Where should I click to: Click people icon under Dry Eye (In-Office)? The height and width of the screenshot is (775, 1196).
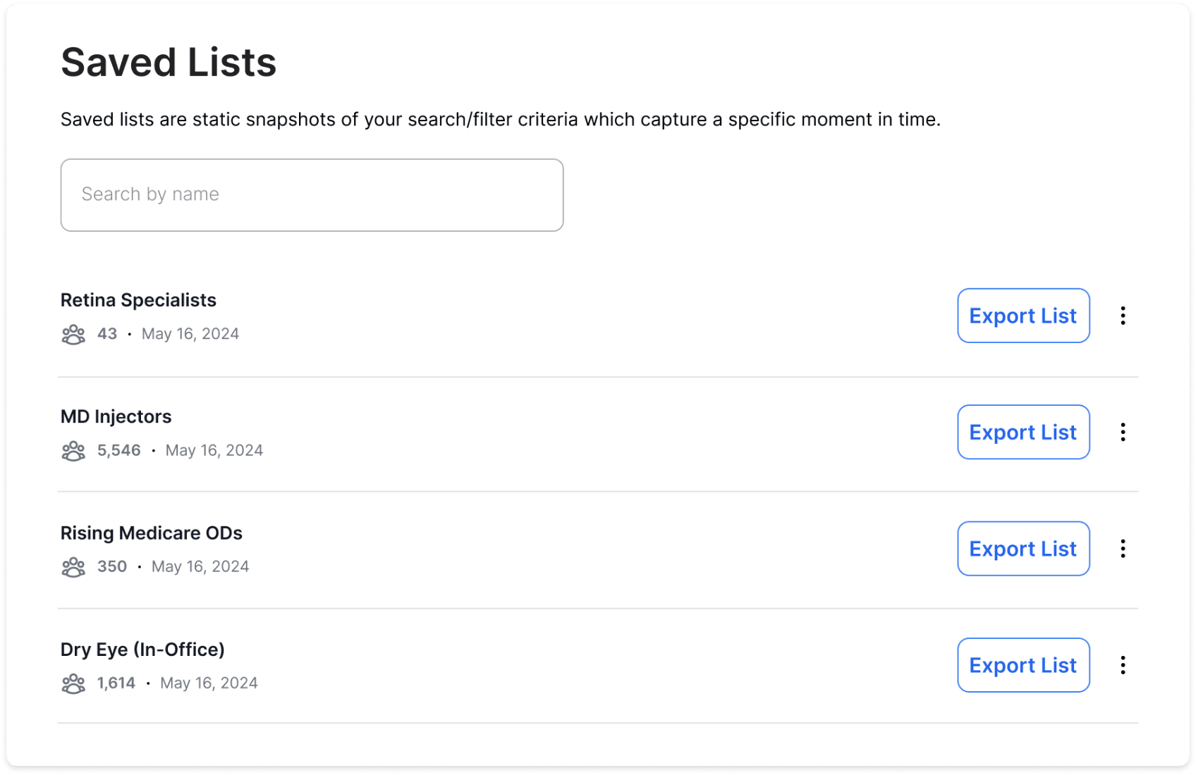[73, 683]
